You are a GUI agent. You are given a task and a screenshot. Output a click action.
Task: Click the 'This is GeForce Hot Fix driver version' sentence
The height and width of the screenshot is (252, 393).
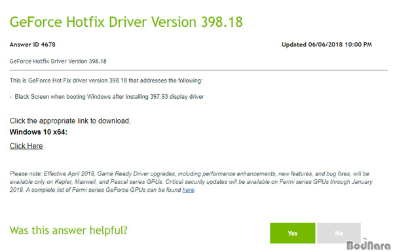105,81
